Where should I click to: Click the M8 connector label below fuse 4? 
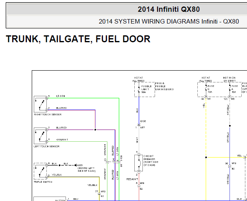point(233,99)
